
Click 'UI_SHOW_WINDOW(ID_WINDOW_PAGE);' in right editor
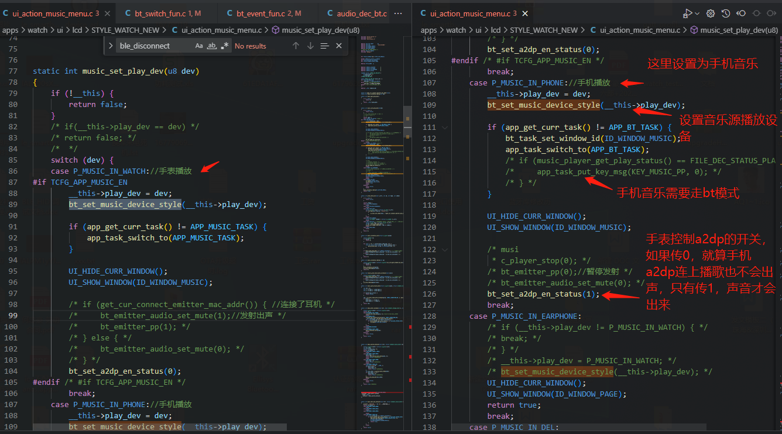coord(555,394)
